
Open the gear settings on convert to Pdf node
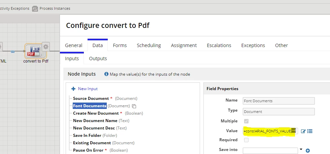(46, 47)
